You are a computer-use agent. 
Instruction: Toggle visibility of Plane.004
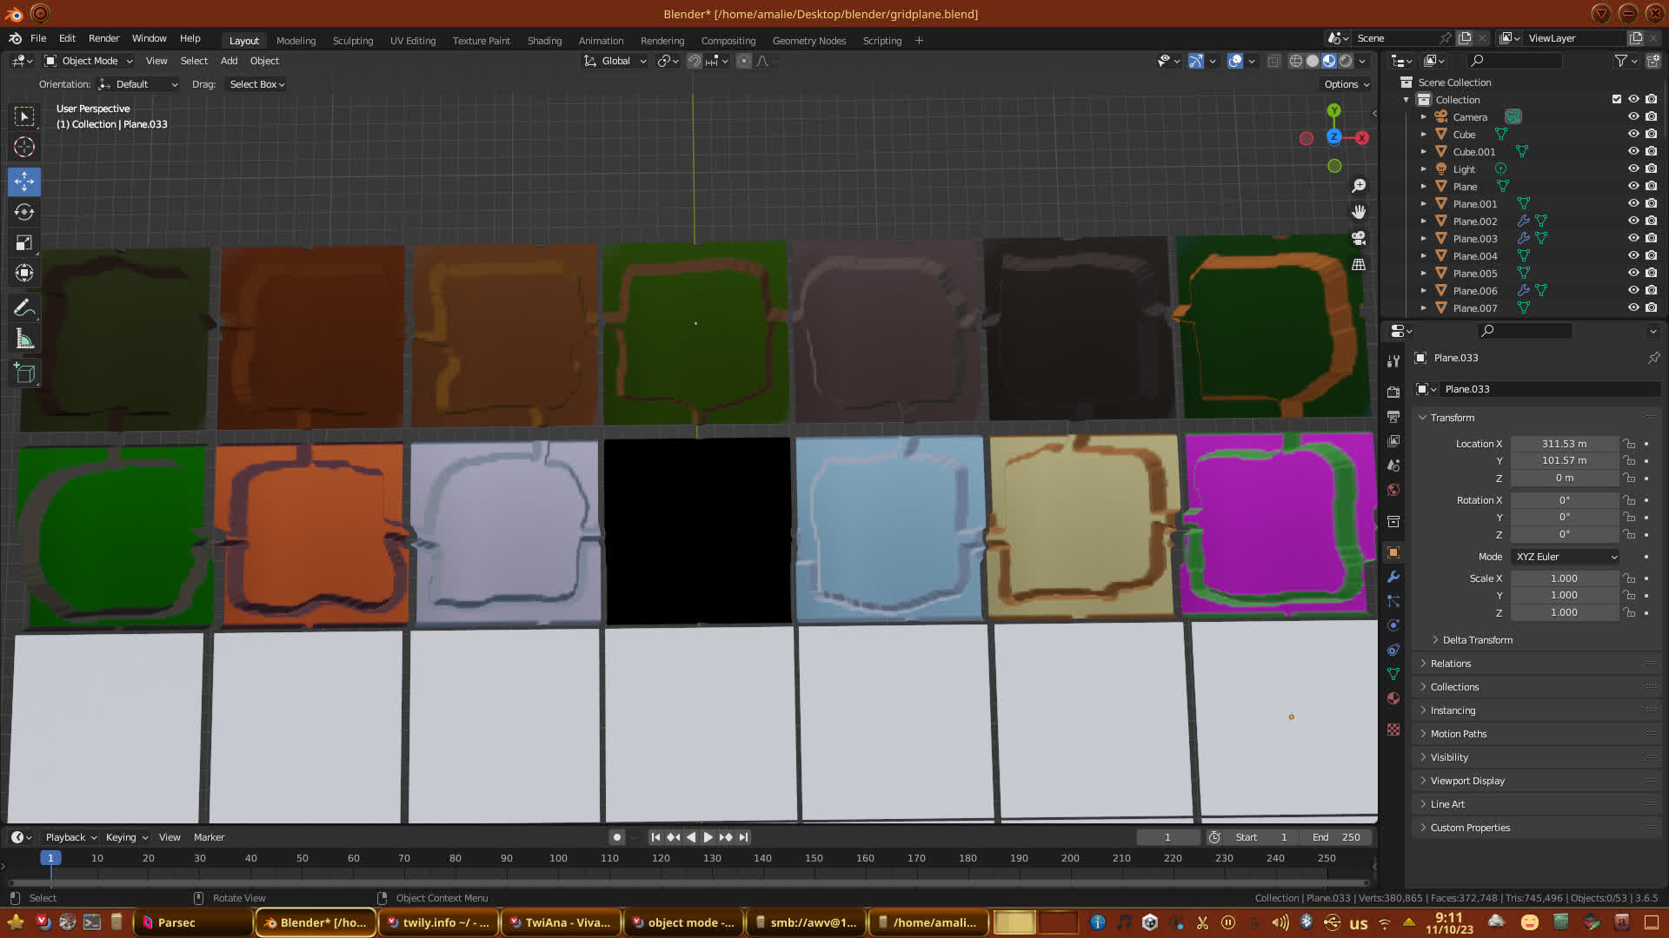(x=1633, y=255)
